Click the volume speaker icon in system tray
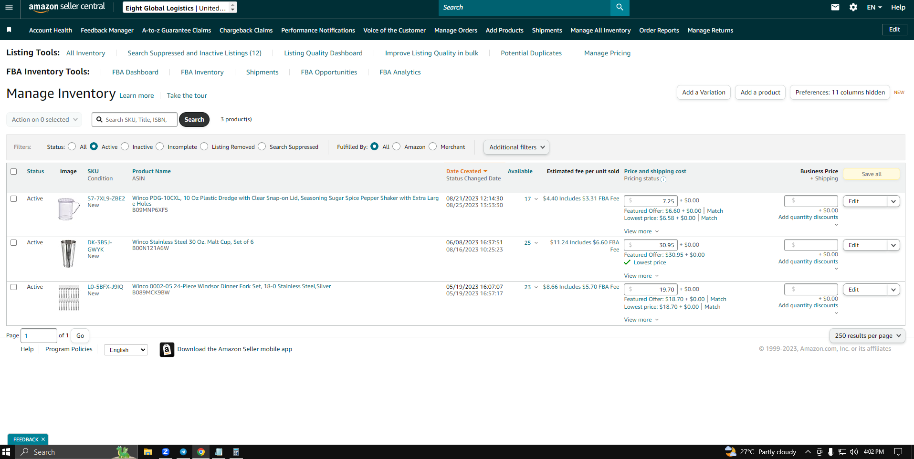 [x=854, y=452]
